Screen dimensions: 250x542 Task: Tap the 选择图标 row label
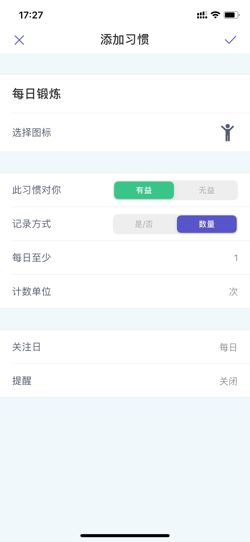click(32, 132)
